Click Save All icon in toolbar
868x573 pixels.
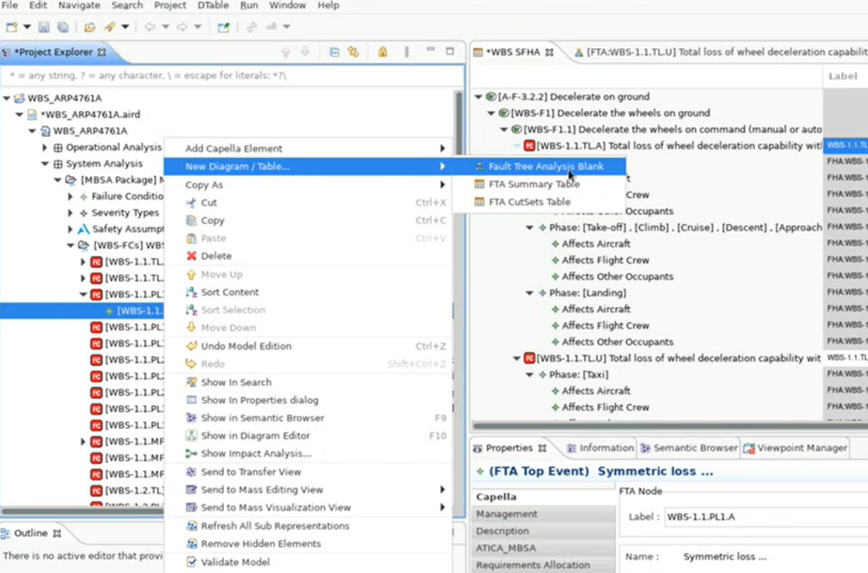pos(63,27)
